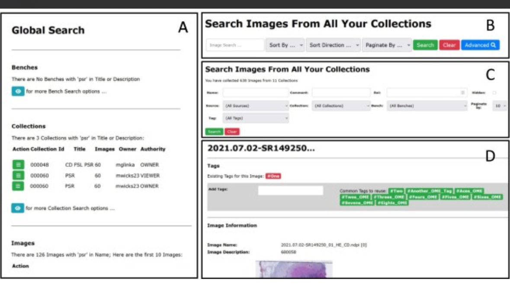Click owner name 'mglinka'

tap(125, 165)
